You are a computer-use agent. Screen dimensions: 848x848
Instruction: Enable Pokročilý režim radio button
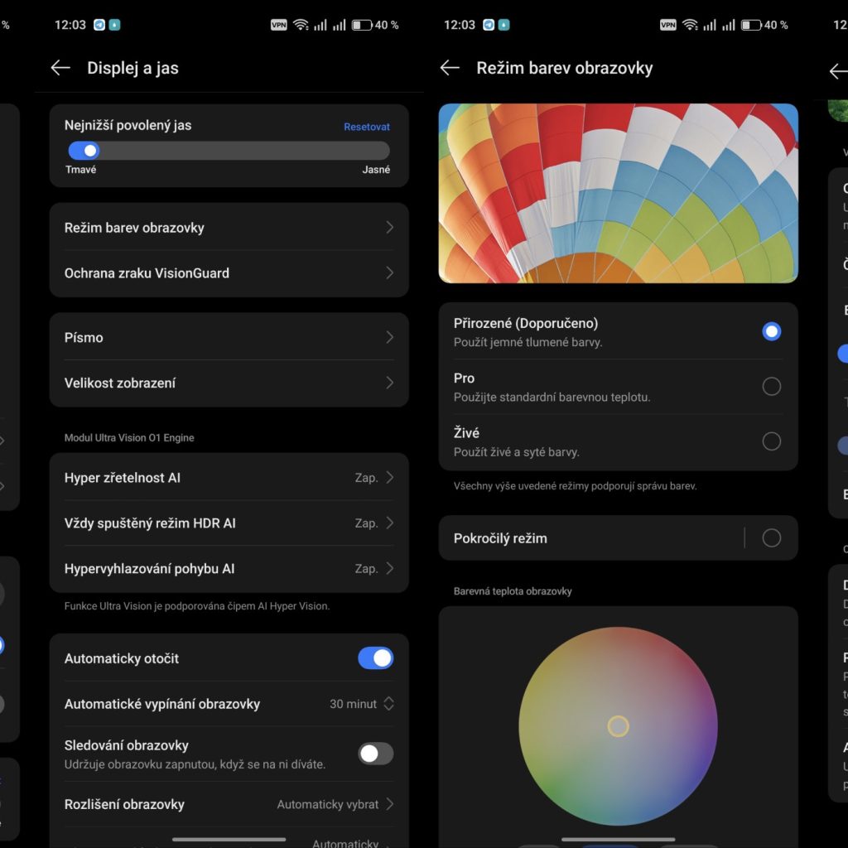point(771,538)
